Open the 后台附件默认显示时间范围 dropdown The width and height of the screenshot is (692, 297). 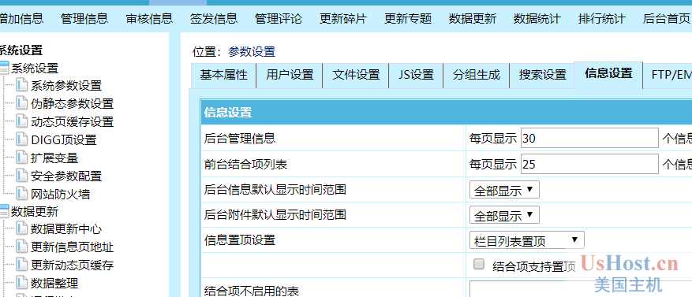504,216
